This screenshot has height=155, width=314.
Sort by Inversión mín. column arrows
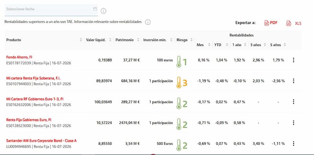(171, 40)
